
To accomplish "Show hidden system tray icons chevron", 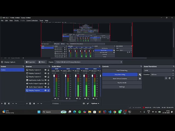I will (141, 112).
